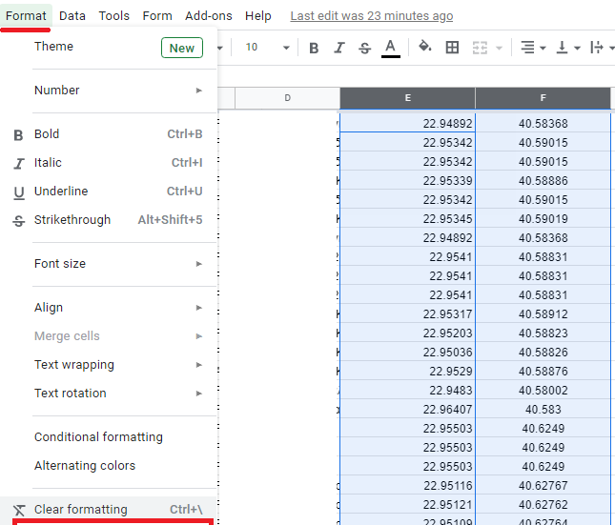Open the font family dropdown arrow

(220, 48)
